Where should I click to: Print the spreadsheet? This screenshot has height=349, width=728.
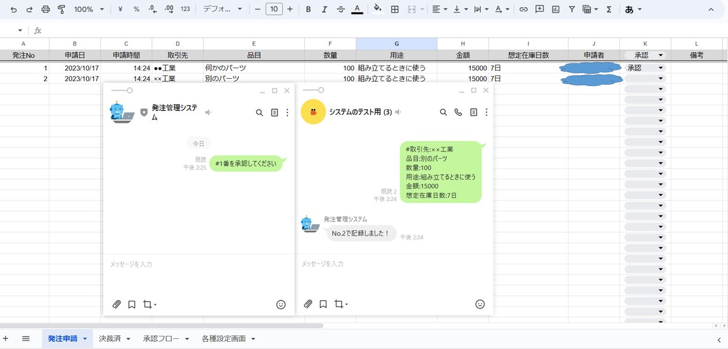pyautogui.click(x=46, y=10)
